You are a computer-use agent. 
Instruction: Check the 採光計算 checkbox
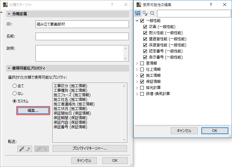[142, 88]
